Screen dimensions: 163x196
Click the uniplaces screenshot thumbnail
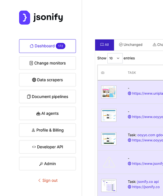pyautogui.click(x=109, y=92)
